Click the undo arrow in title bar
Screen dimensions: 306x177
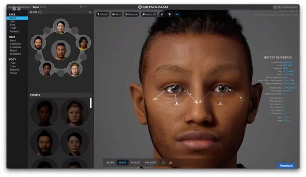coord(81,7)
